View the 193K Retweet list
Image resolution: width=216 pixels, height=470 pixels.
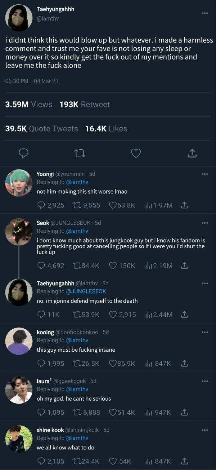pos(85,105)
